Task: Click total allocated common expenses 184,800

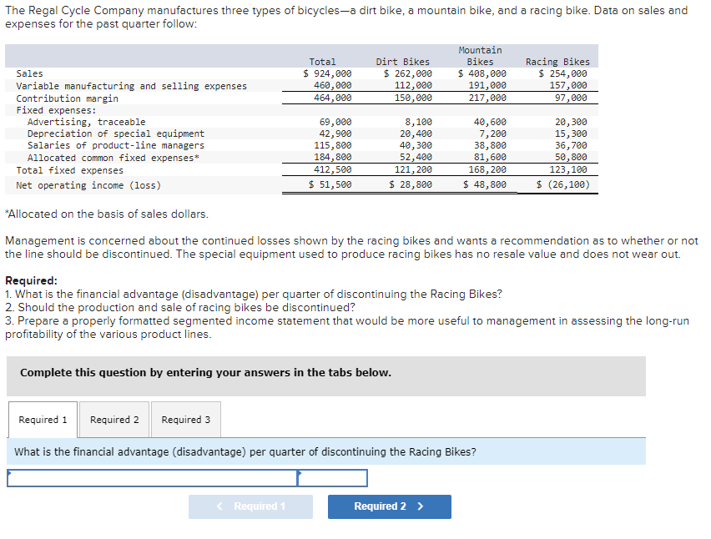Action: (333, 157)
